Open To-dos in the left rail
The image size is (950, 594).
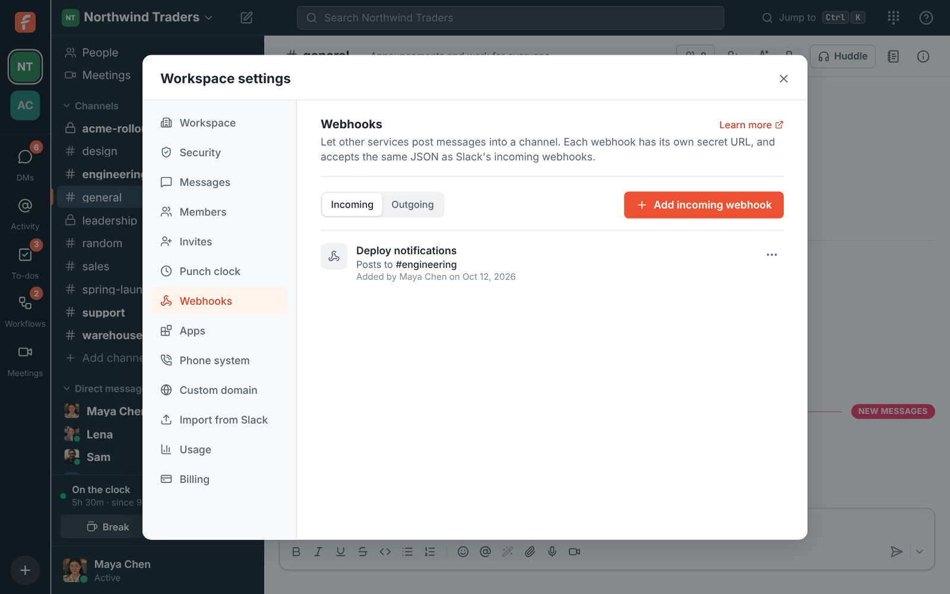[25, 261]
